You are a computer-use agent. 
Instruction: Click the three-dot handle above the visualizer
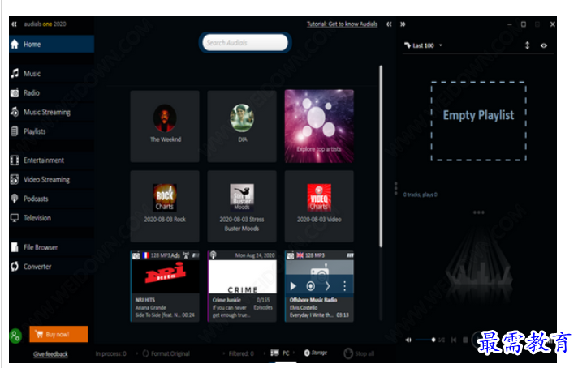(x=478, y=212)
